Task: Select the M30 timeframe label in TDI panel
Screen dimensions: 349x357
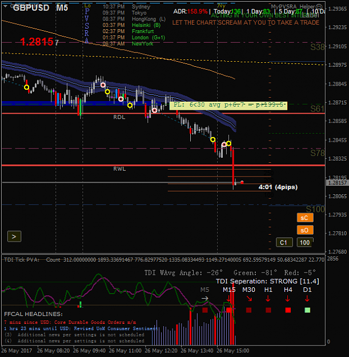Action: coord(248,290)
